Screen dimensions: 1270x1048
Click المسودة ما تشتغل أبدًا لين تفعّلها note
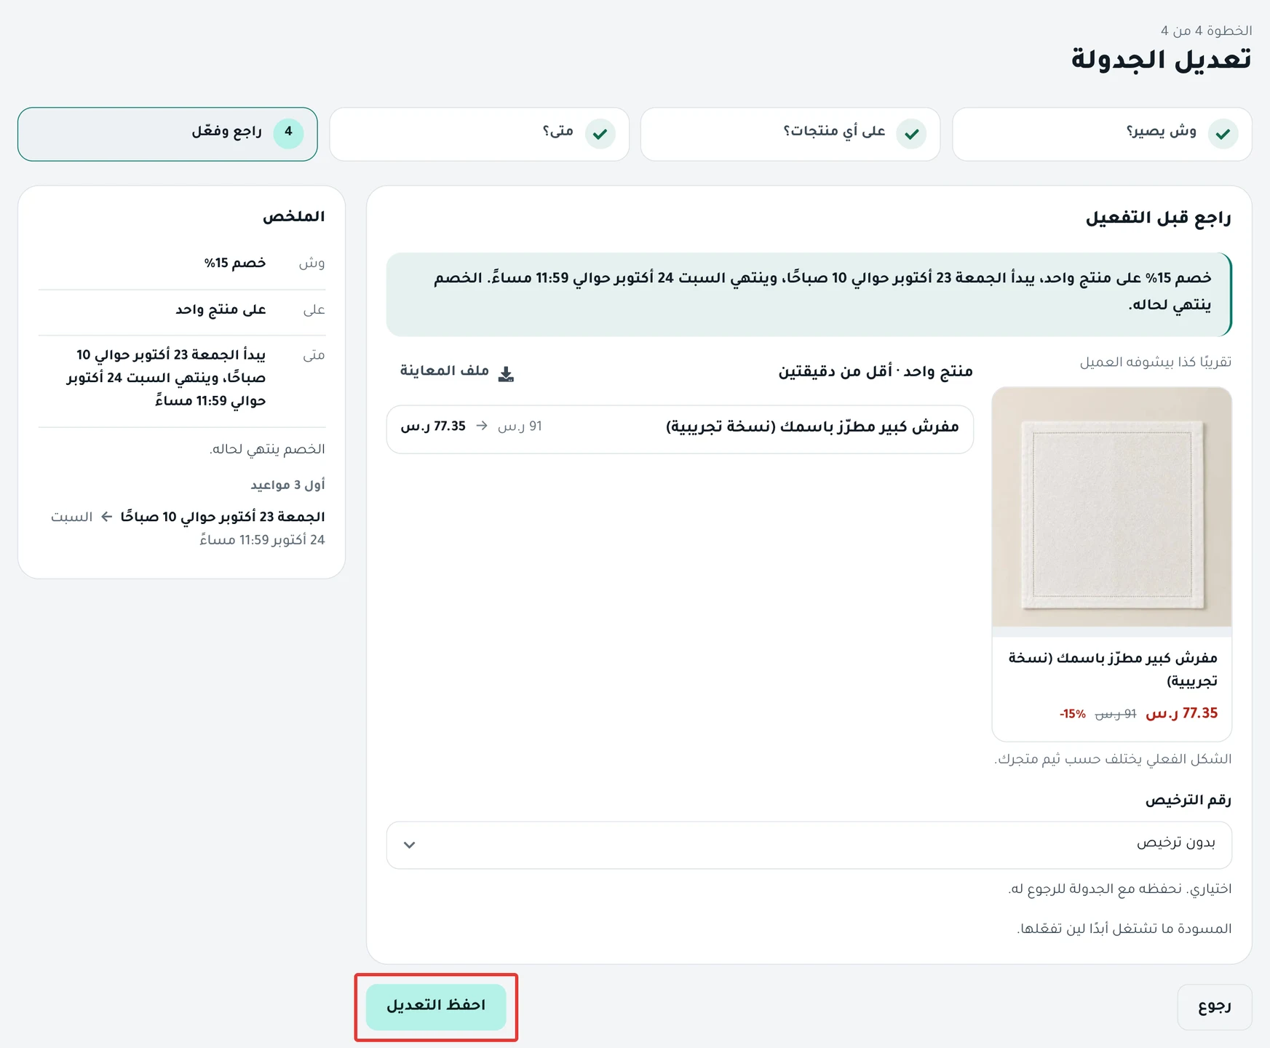pos(1124,929)
